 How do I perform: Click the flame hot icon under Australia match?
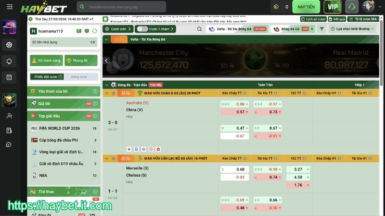158,149
